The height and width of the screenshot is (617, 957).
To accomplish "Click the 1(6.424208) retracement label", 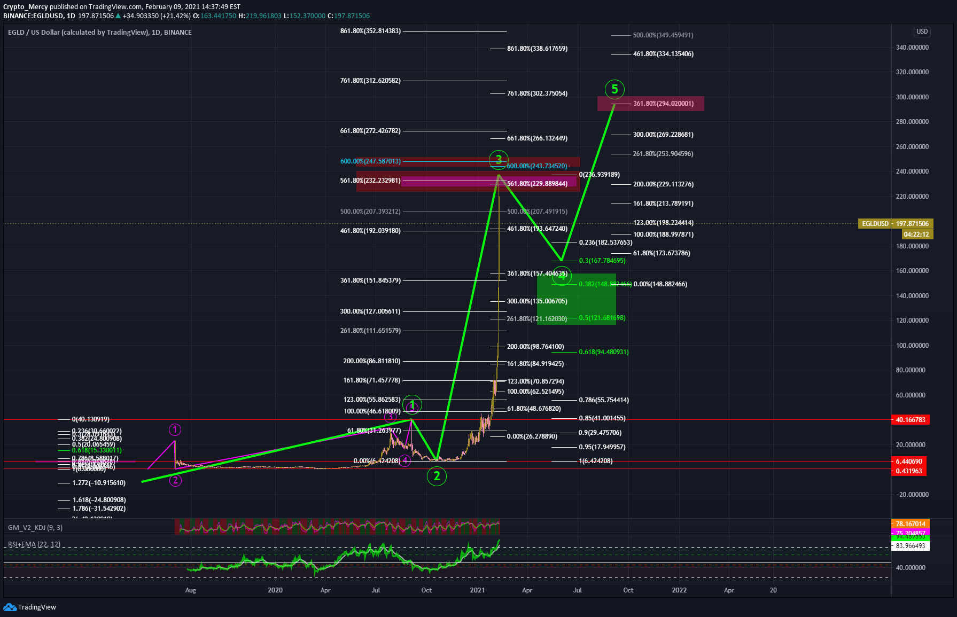I will [596, 461].
